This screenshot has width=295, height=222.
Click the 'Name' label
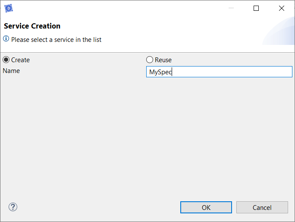(11, 71)
